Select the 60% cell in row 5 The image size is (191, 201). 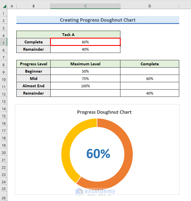85,42
